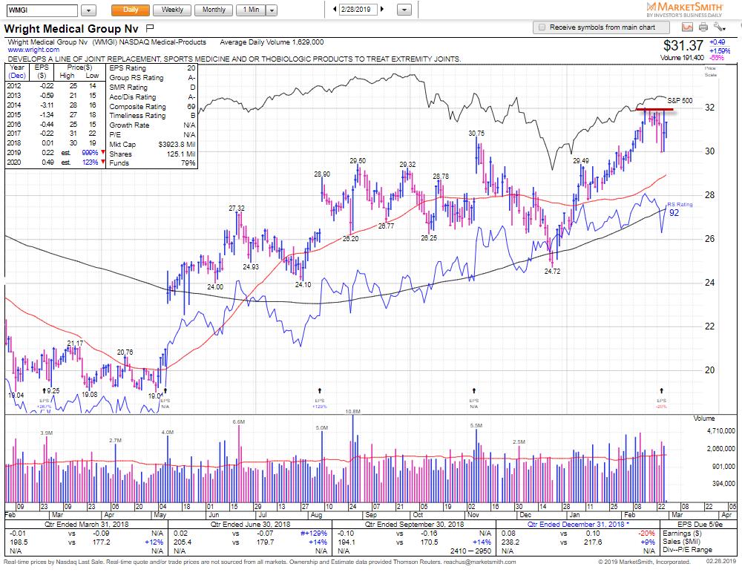Click the Average Daily Volume 1,629,000 text
The height and width of the screenshot is (581, 742).
click(x=272, y=42)
